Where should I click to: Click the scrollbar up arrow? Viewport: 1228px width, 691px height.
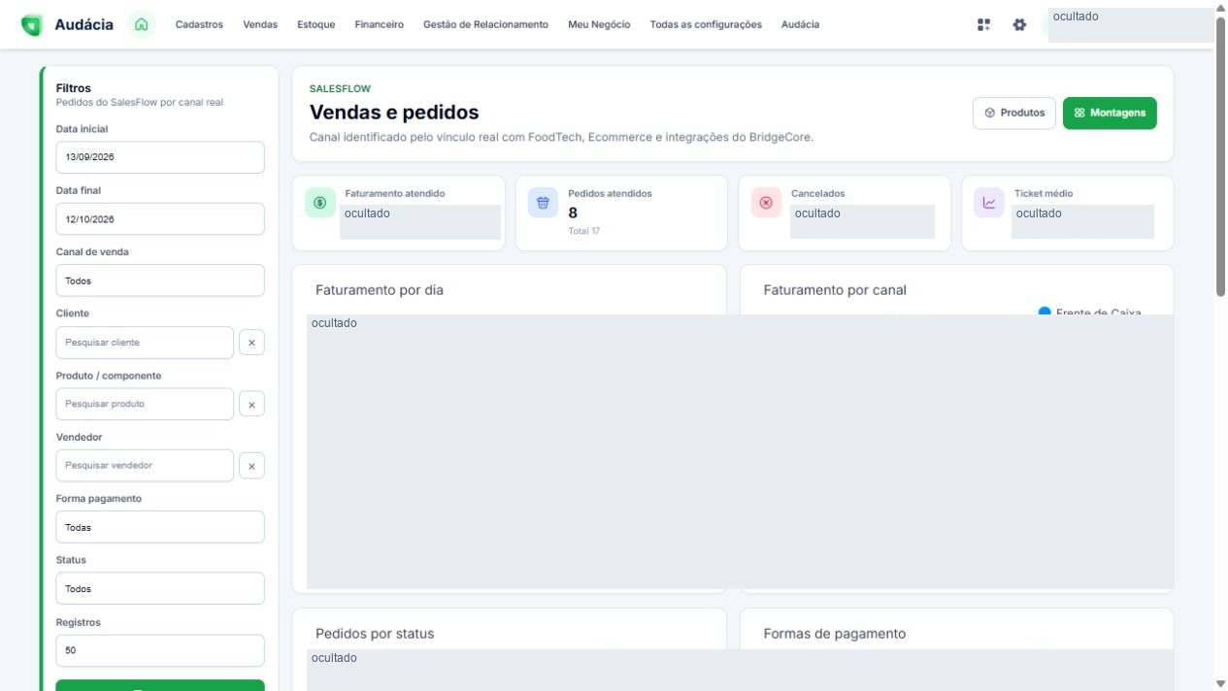coord(1221,7)
